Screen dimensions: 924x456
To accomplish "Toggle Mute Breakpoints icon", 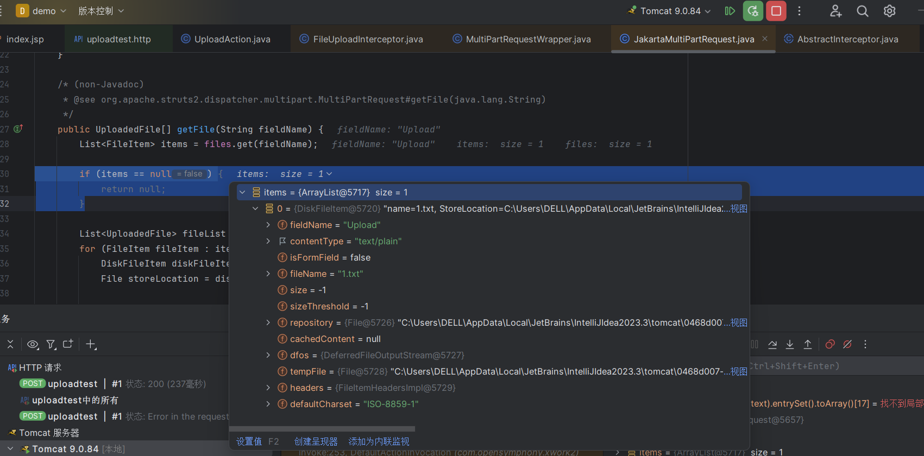I will (847, 344).
